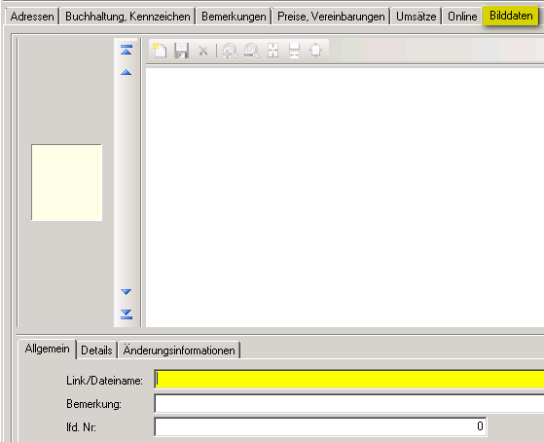Image resolution: width=544 pixels, height=442 pixels.
Task: Click the new image document icon
Action: pos(160,51)
